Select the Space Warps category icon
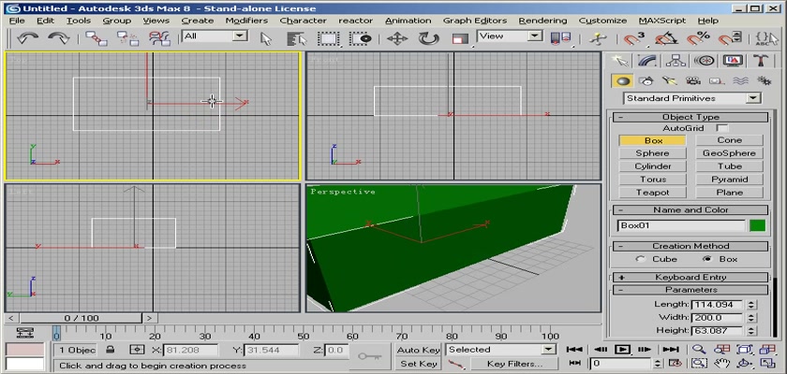Image resolution: width=787 pixels, height=374 pixels. (740, 81)
